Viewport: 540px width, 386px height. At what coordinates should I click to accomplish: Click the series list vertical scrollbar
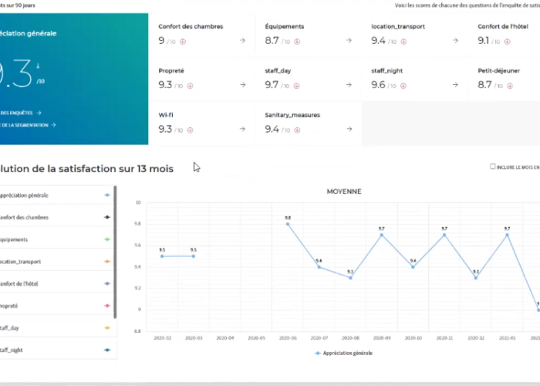point(115,252)
